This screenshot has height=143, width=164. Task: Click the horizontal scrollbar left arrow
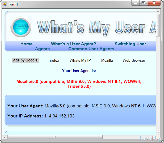click(5, 137)
